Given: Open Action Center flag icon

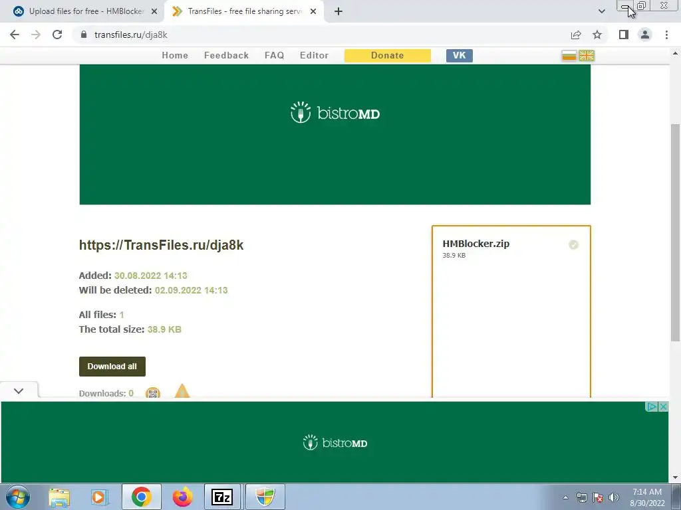Looking at the screenshot, I should [x=598, y=497].
